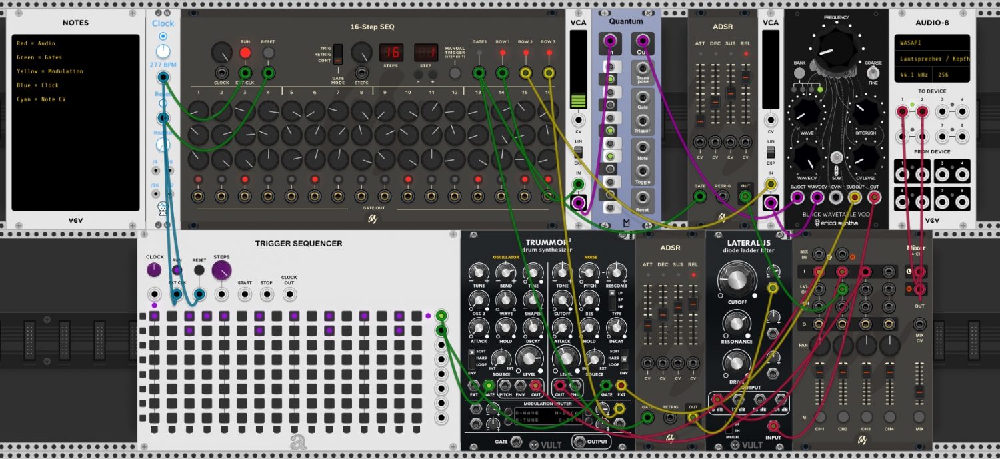Click the MIX master fader on the Mixer
1000x459 pixels.
coord(920,385)
